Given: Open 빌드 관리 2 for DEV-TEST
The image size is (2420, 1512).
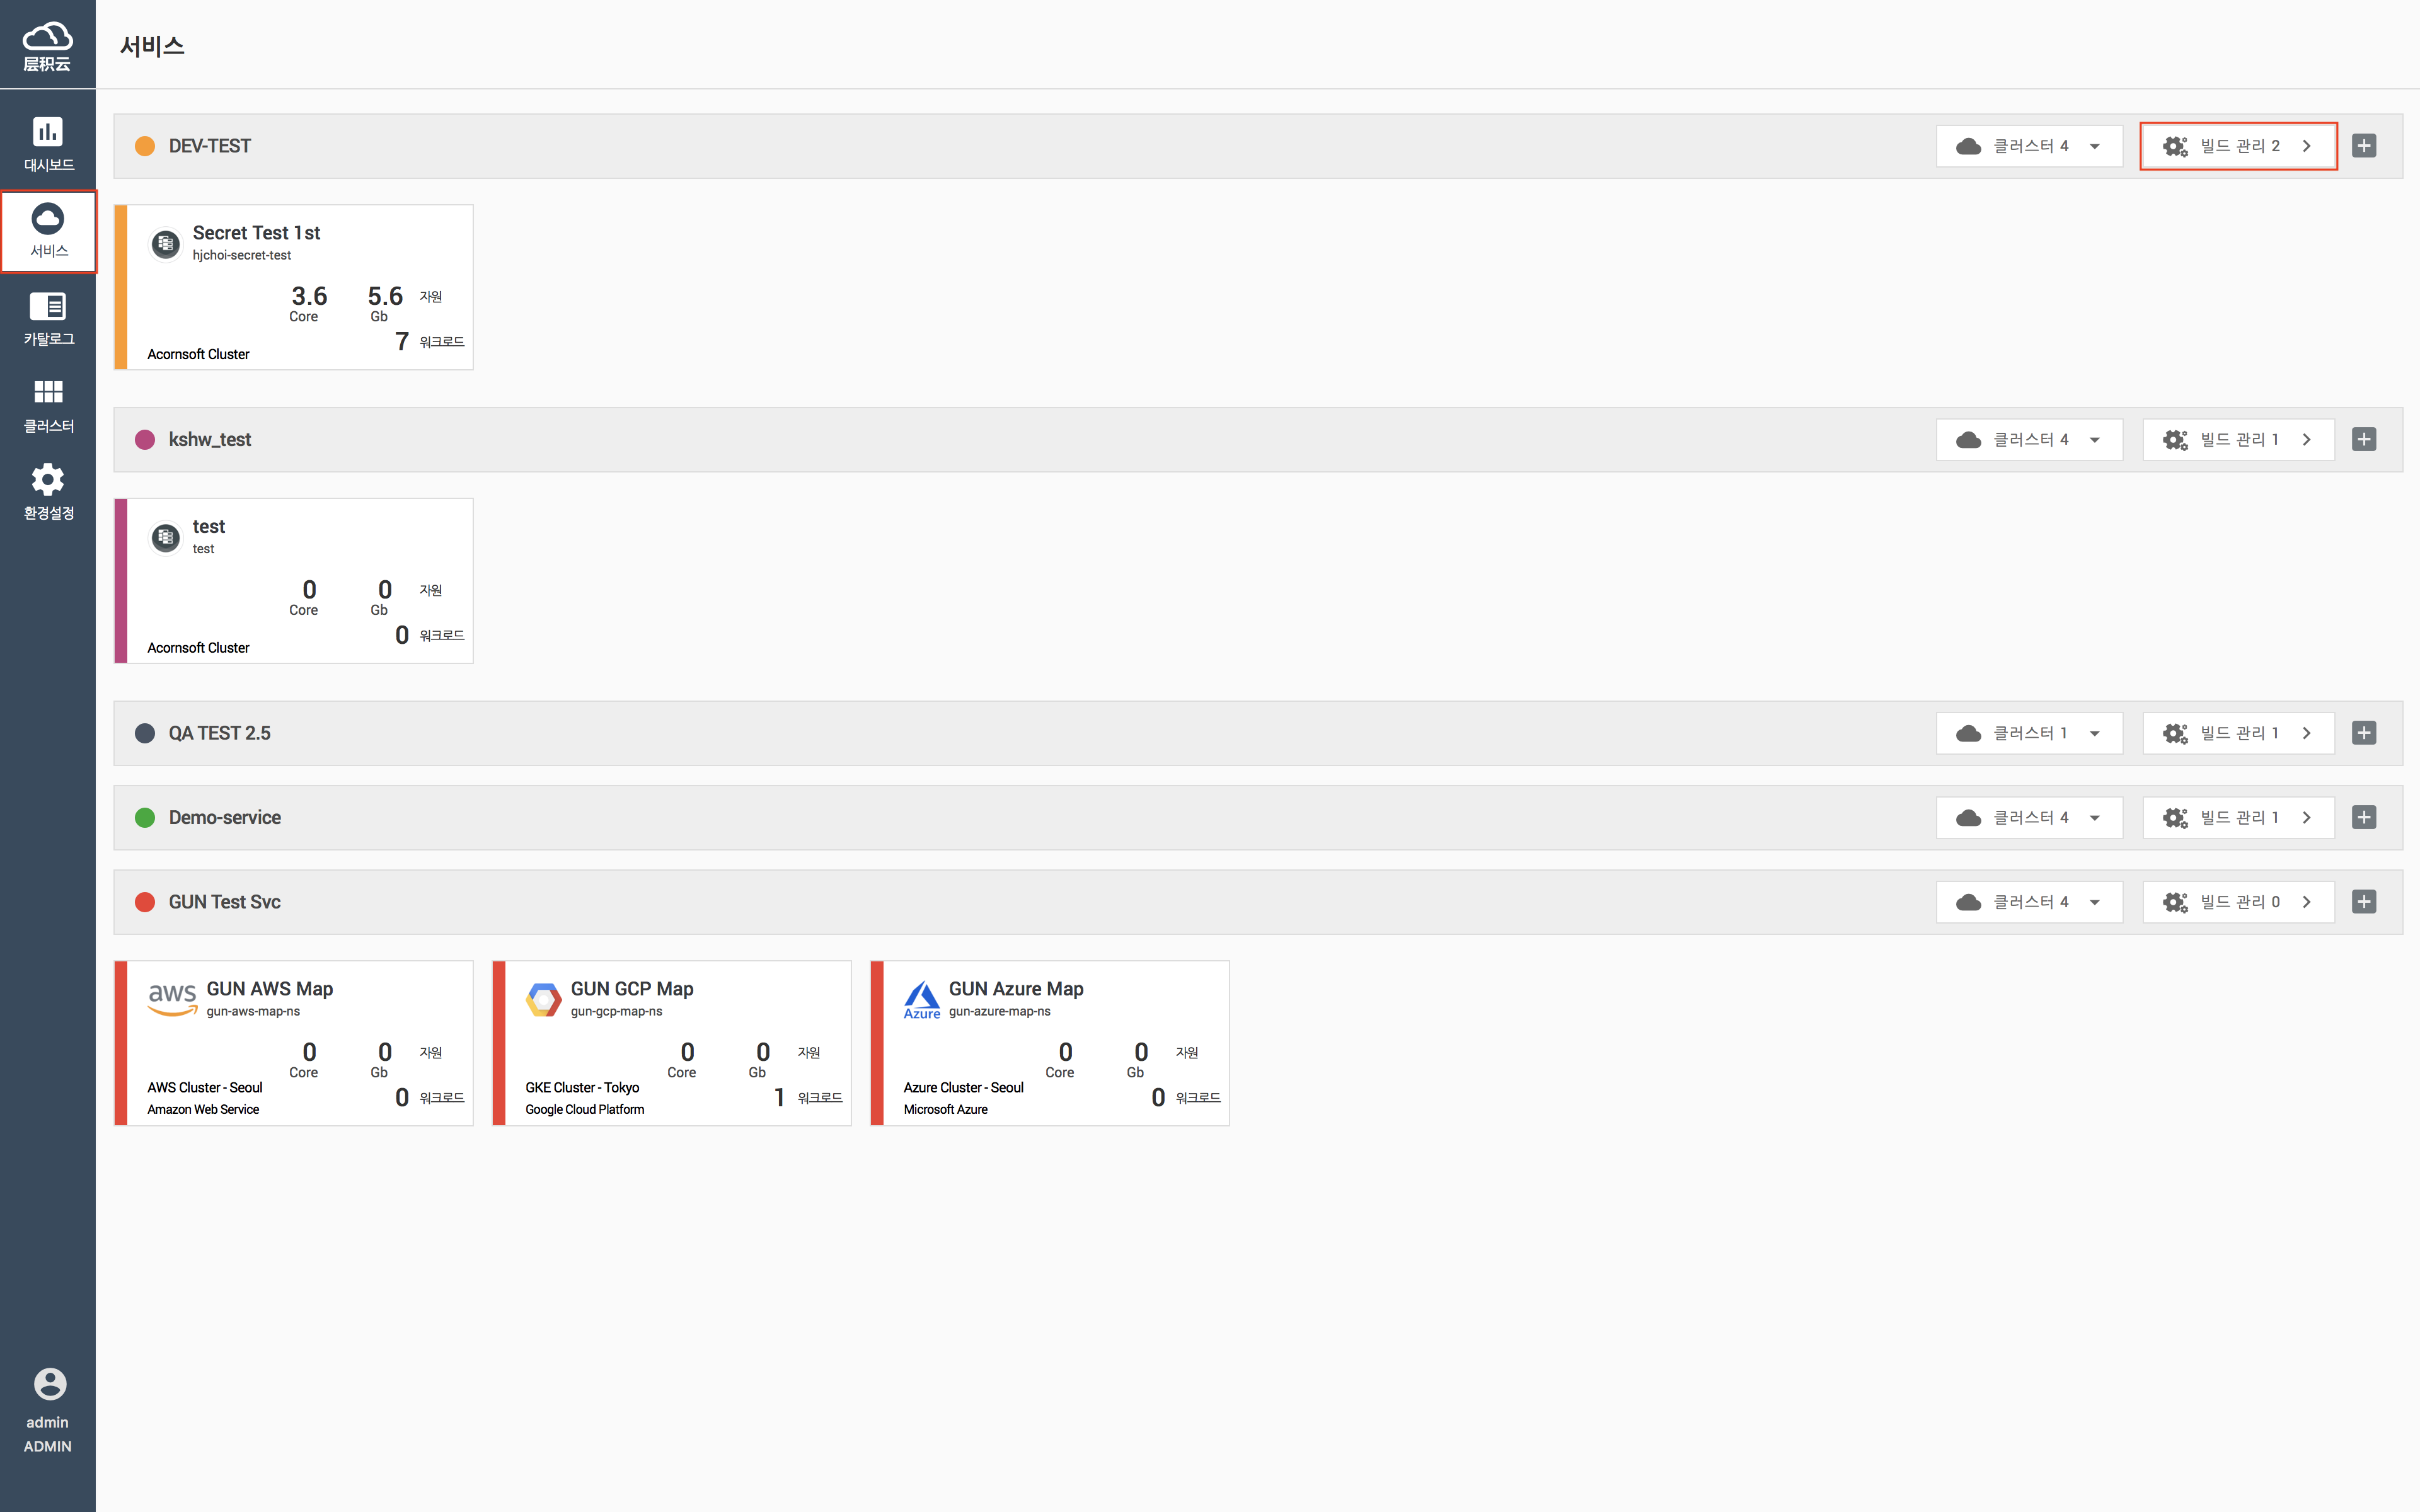Looking at the screenshot, I should (x=2238, y=146).
